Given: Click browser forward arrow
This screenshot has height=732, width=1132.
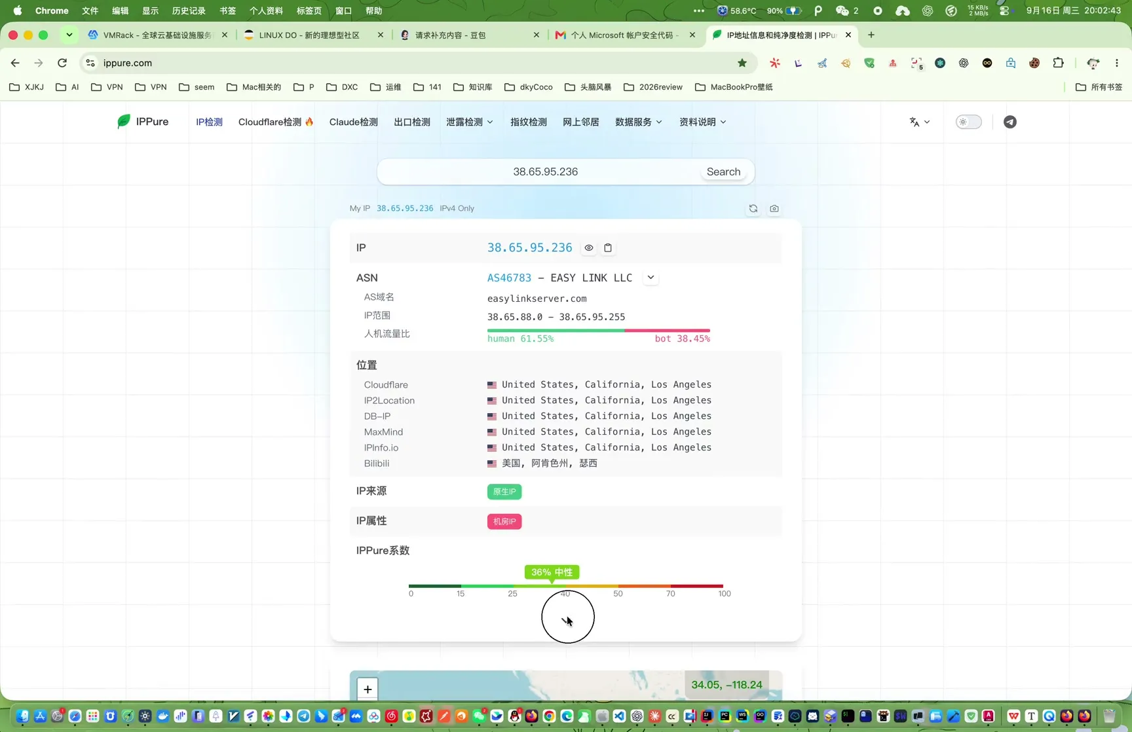Looking at the screenshot, I should click(x=39, y=63).
